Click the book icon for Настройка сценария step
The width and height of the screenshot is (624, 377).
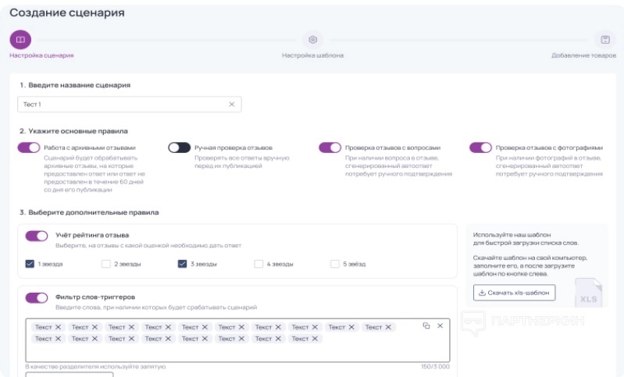pos(20,39)
